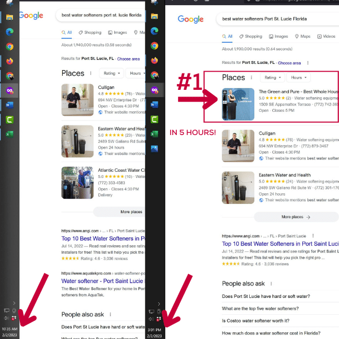The height and width of the screenshot is (339, 339).
Task: Select All tab in left window
Action: click(67, 33)
